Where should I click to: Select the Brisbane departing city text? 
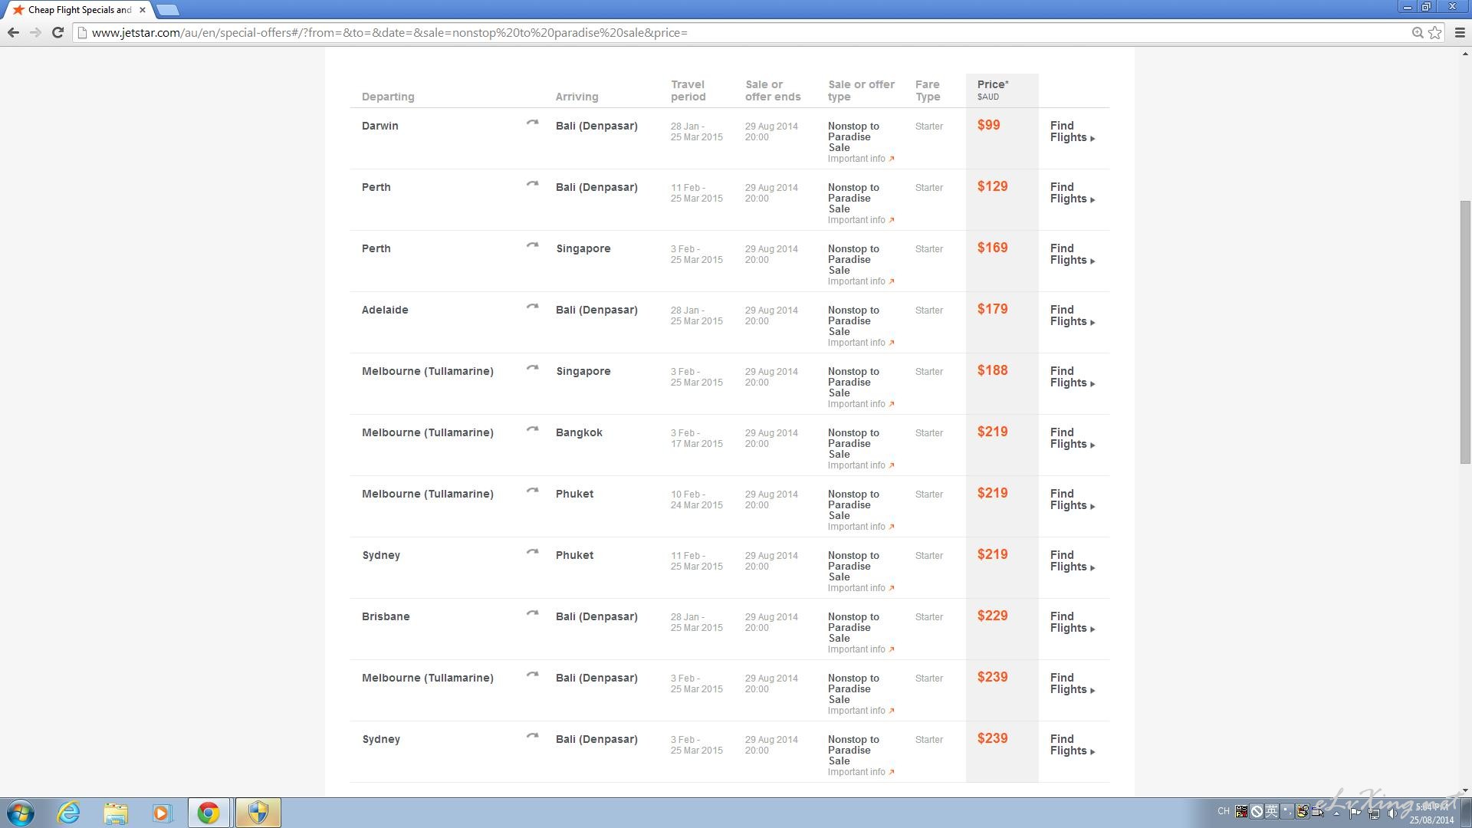(386, 616)
